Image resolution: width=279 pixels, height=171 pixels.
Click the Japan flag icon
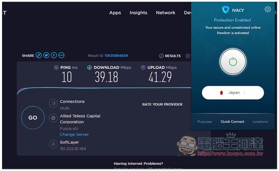(x=221, y=93)
